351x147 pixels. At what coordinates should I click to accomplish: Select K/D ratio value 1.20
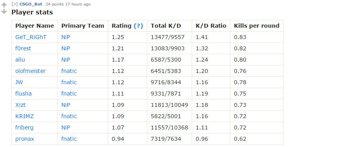202,71
